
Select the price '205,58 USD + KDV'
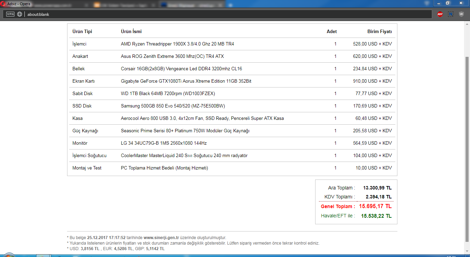tap(372, 131)
